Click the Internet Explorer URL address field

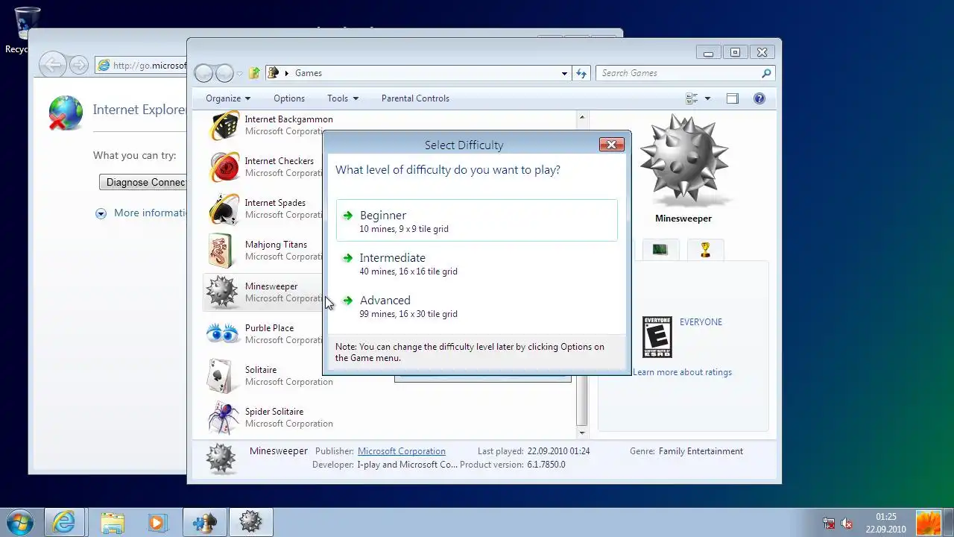pos(142,66)
